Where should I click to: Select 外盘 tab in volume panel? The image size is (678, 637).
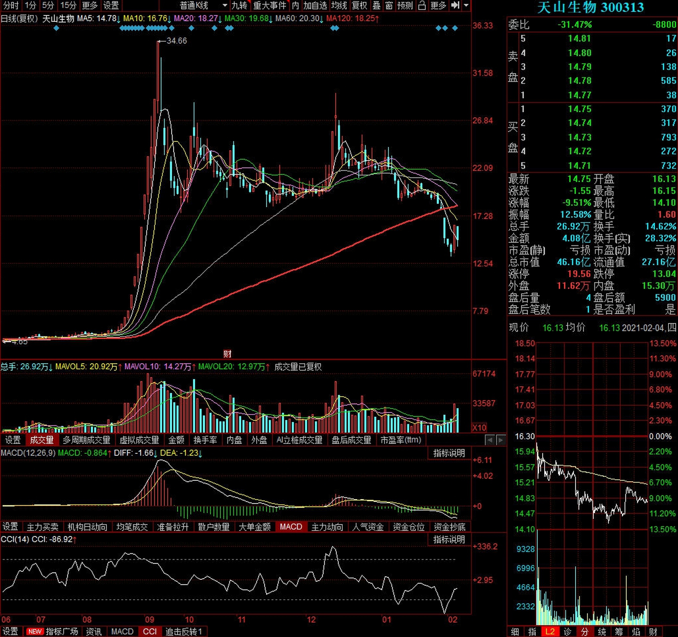click(259, 440)
